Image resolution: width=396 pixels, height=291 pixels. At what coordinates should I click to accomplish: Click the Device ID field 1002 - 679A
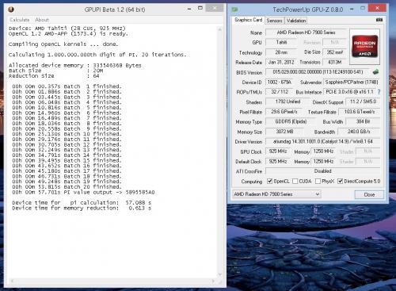point(279,82)
